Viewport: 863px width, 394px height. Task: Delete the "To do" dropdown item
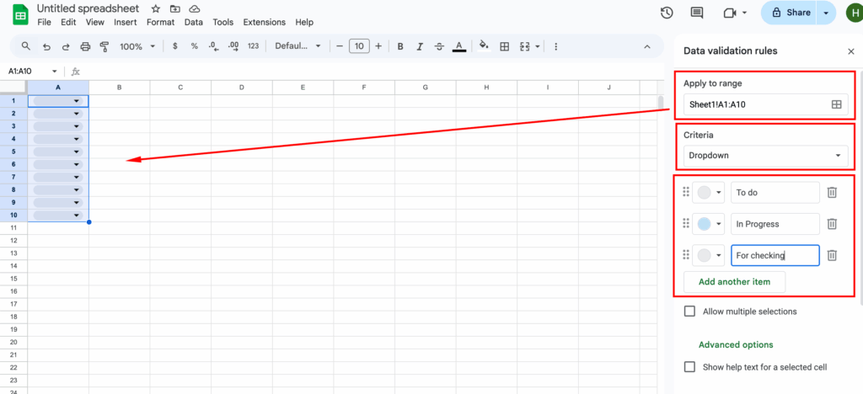click(832, 193)
